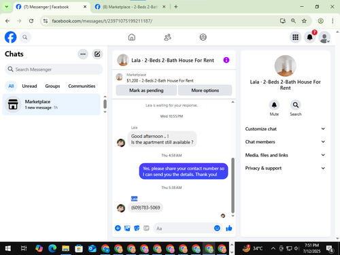Switch to the Marketplace browser tab
Screen dimensions: 340x255
tap(130, 7)
